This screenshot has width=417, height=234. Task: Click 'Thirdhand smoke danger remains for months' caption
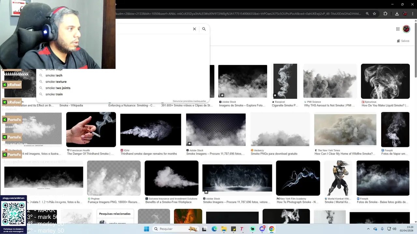pyautogui.click(x=149, y=154)
